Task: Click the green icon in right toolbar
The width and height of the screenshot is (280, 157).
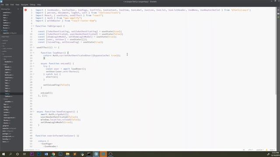Action: coord(278,17)
